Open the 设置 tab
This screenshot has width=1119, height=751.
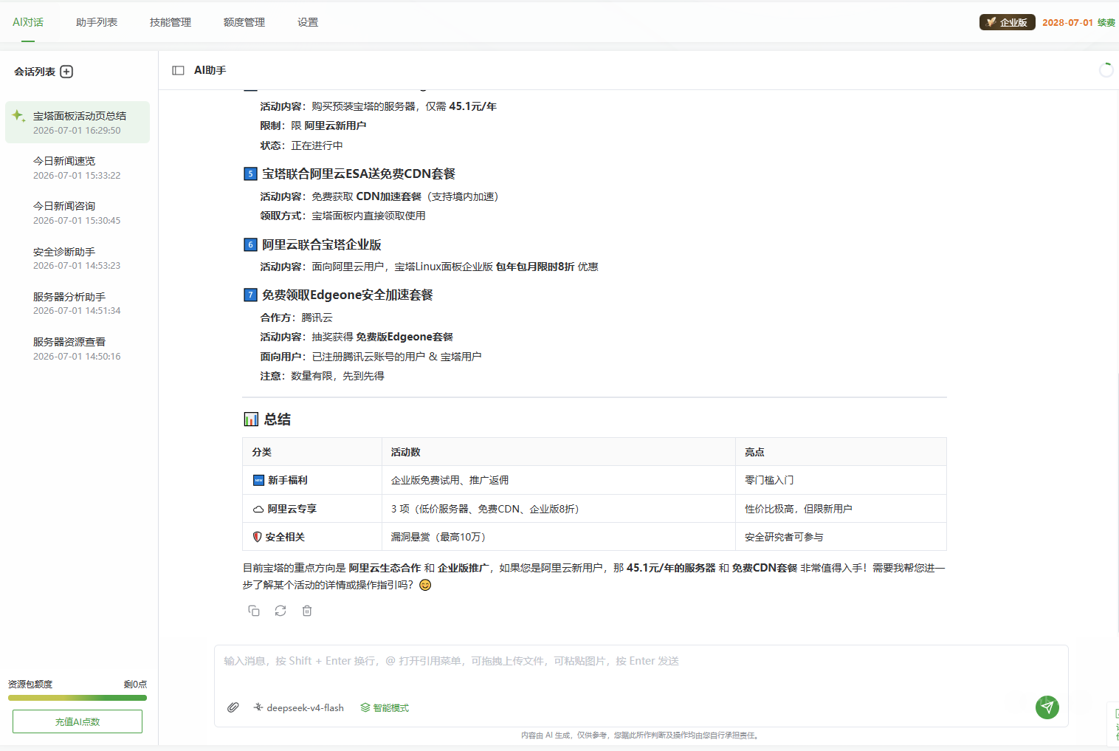(308, 22)
